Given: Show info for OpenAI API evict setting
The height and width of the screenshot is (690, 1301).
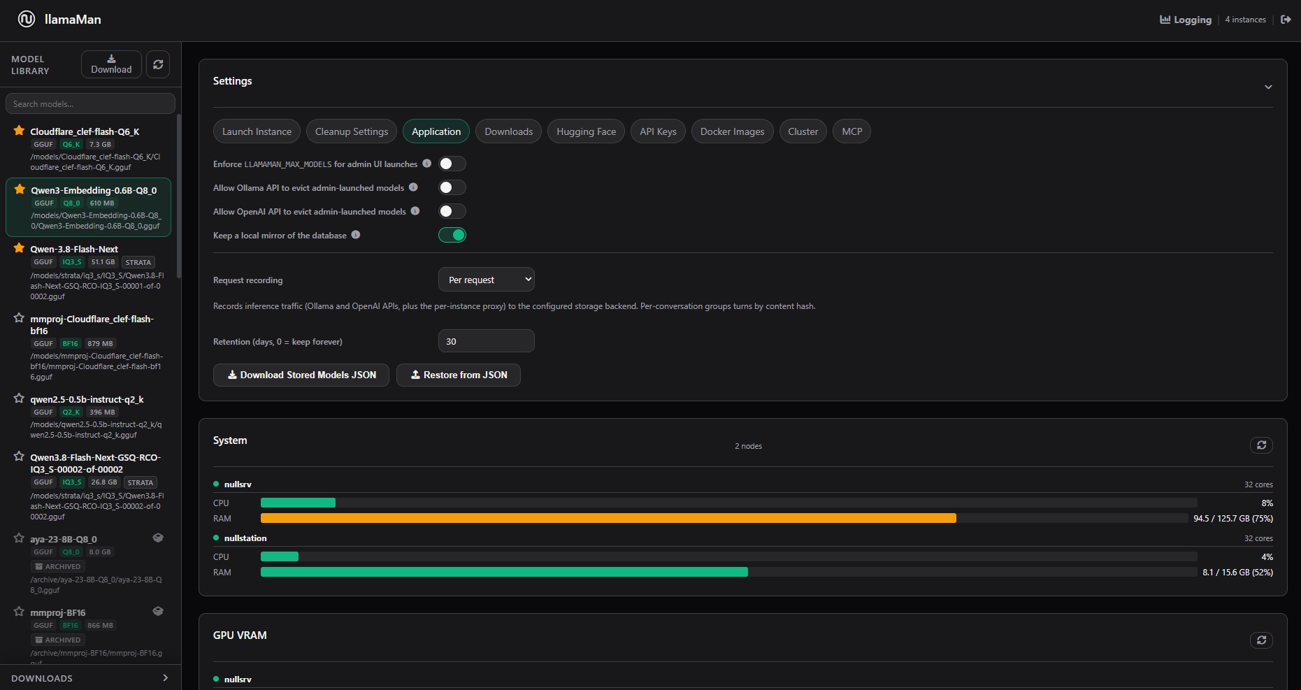Looking at the screenshot, I should tap(415, 211).
